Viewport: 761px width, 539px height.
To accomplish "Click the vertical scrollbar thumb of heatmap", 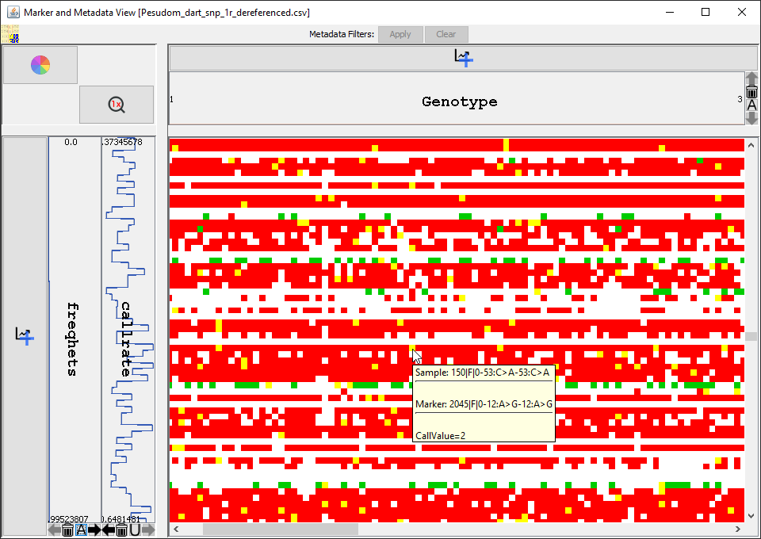I will [751, 336].
